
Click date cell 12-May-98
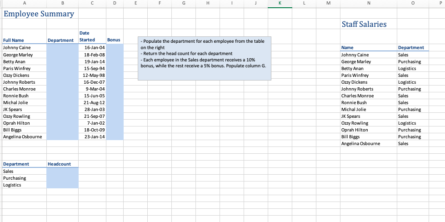click(92, 75)
